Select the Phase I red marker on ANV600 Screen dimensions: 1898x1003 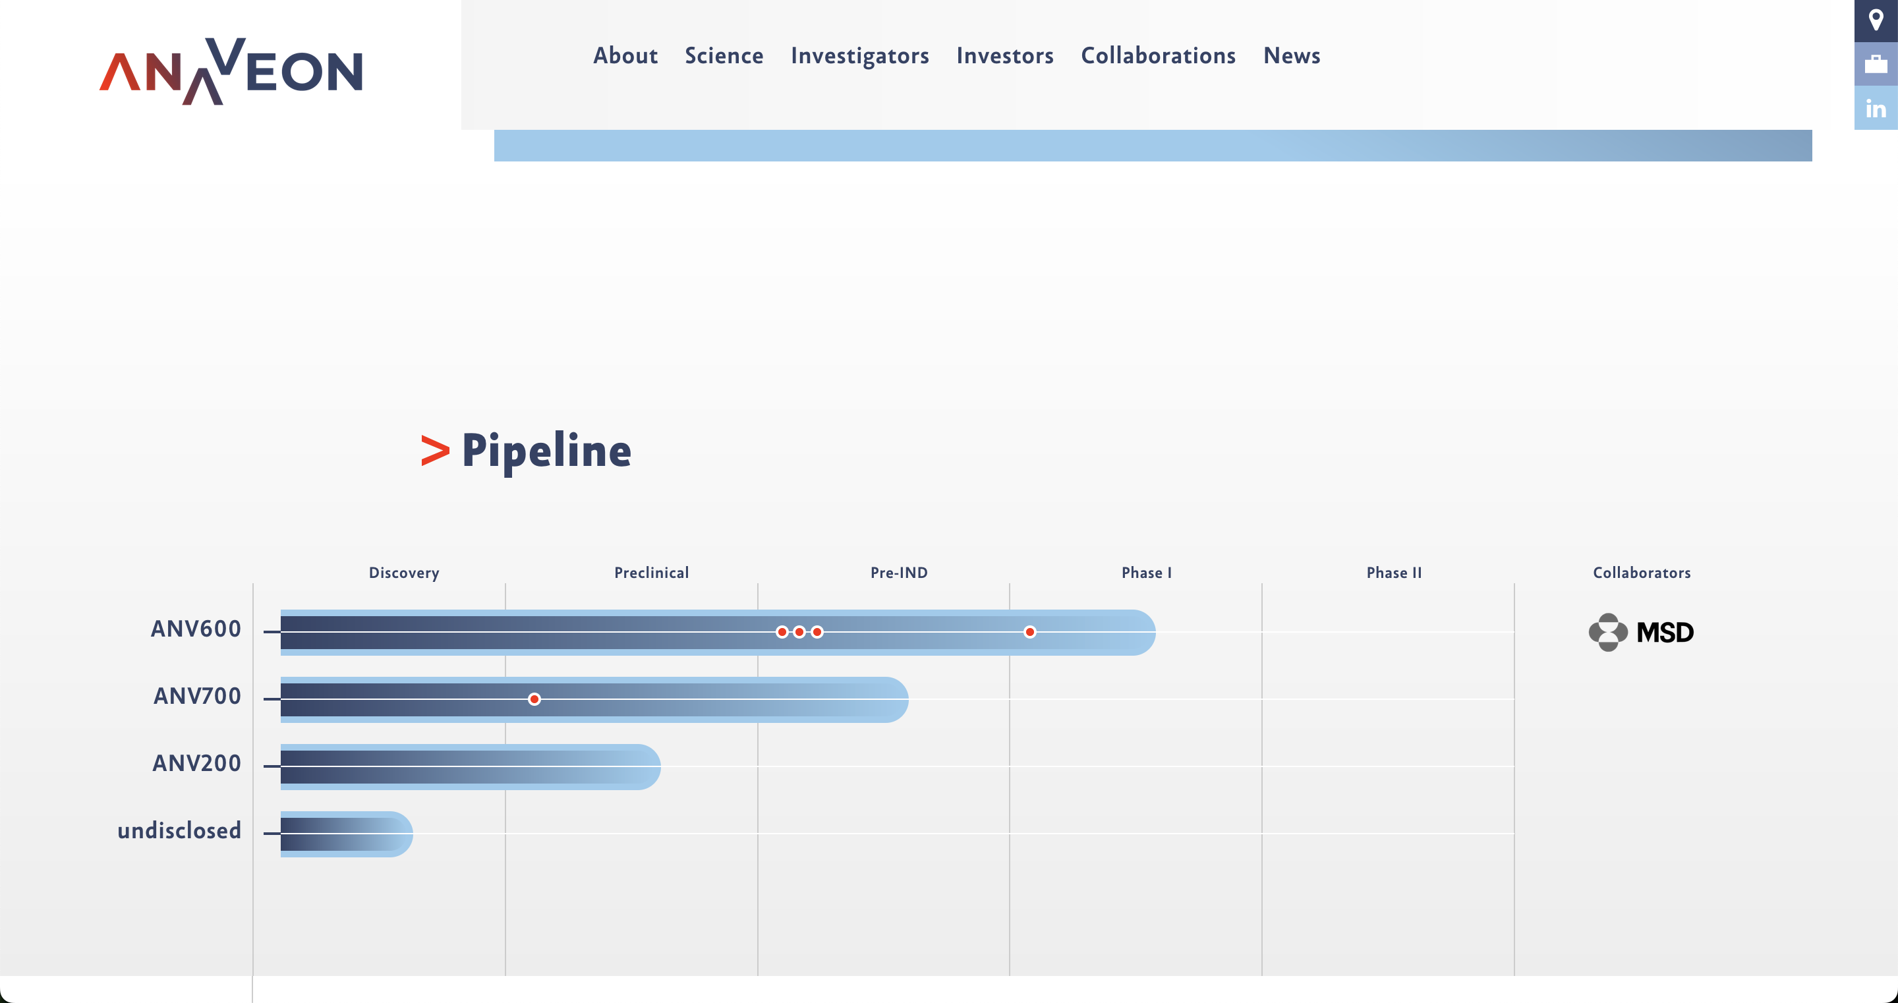1030,631
